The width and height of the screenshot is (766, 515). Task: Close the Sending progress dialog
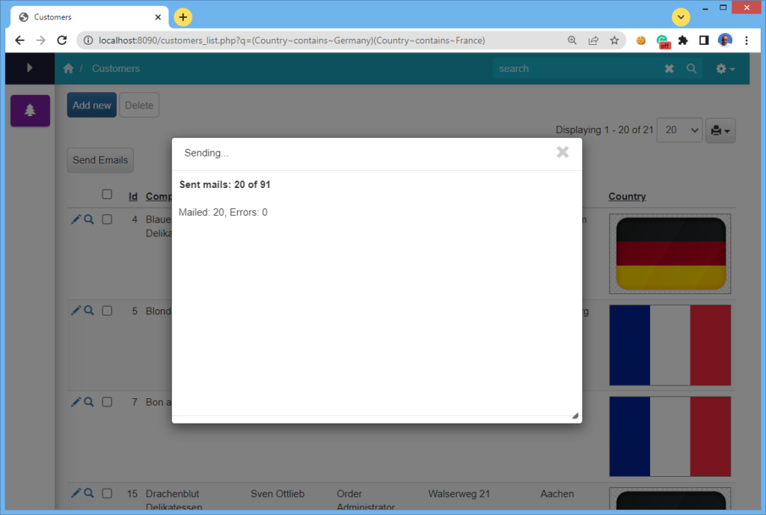point(563,152)
